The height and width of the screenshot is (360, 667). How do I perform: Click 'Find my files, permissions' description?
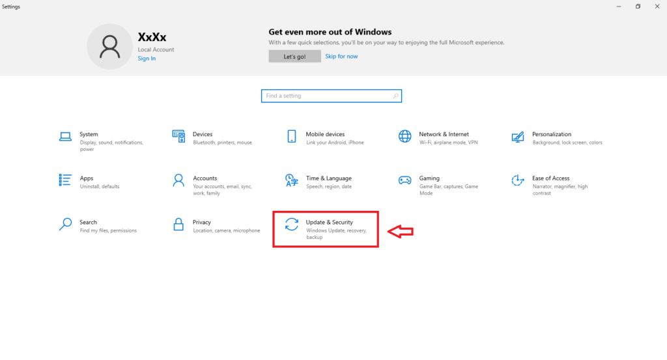(x=108, y=230)
